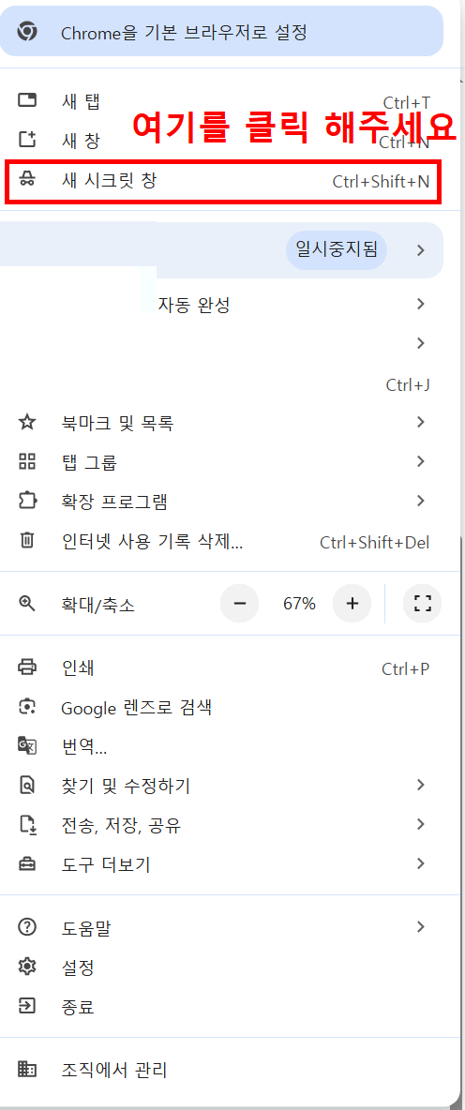Click the star icon for 북마크 및 목록
This screenshot has height=1110, width=465.
27,423
